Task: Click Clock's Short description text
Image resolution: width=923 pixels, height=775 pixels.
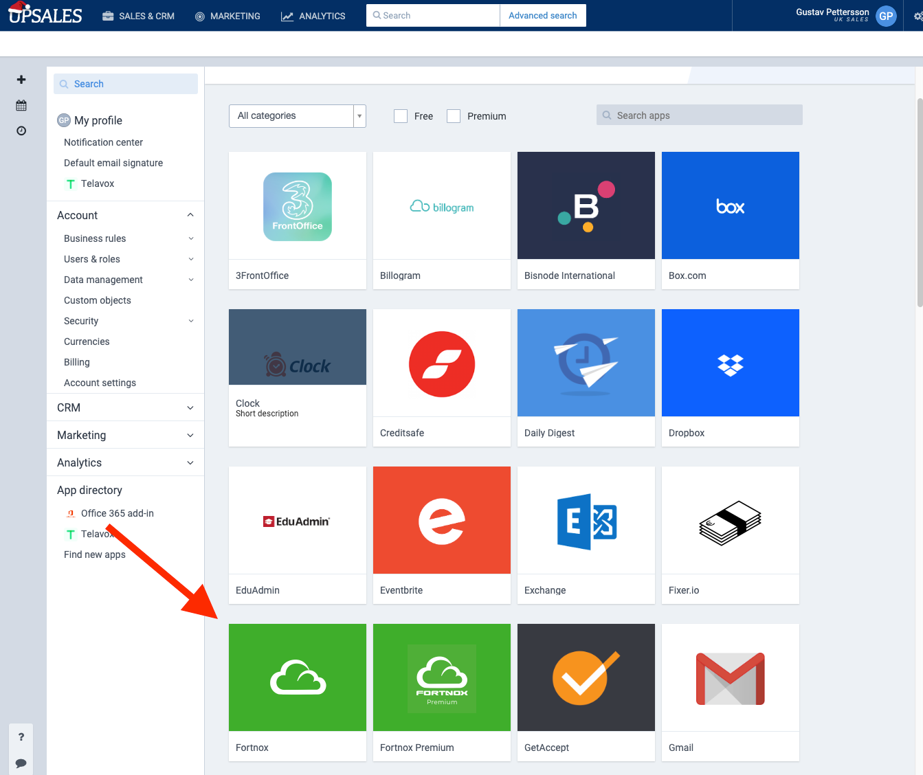Action: point(267,414)
